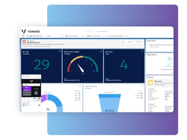Open the first softphone bottom tab icon

pos(24,99)
